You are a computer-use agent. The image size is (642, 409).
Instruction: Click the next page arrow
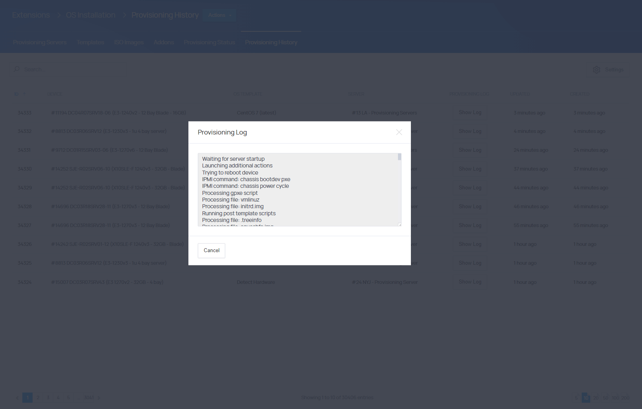99,398
